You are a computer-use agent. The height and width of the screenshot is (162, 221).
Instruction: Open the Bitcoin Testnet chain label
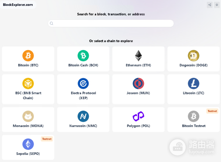pyautogui.click(x=193, y=126)
